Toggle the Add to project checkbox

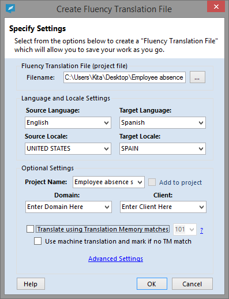tap(152, 182)
